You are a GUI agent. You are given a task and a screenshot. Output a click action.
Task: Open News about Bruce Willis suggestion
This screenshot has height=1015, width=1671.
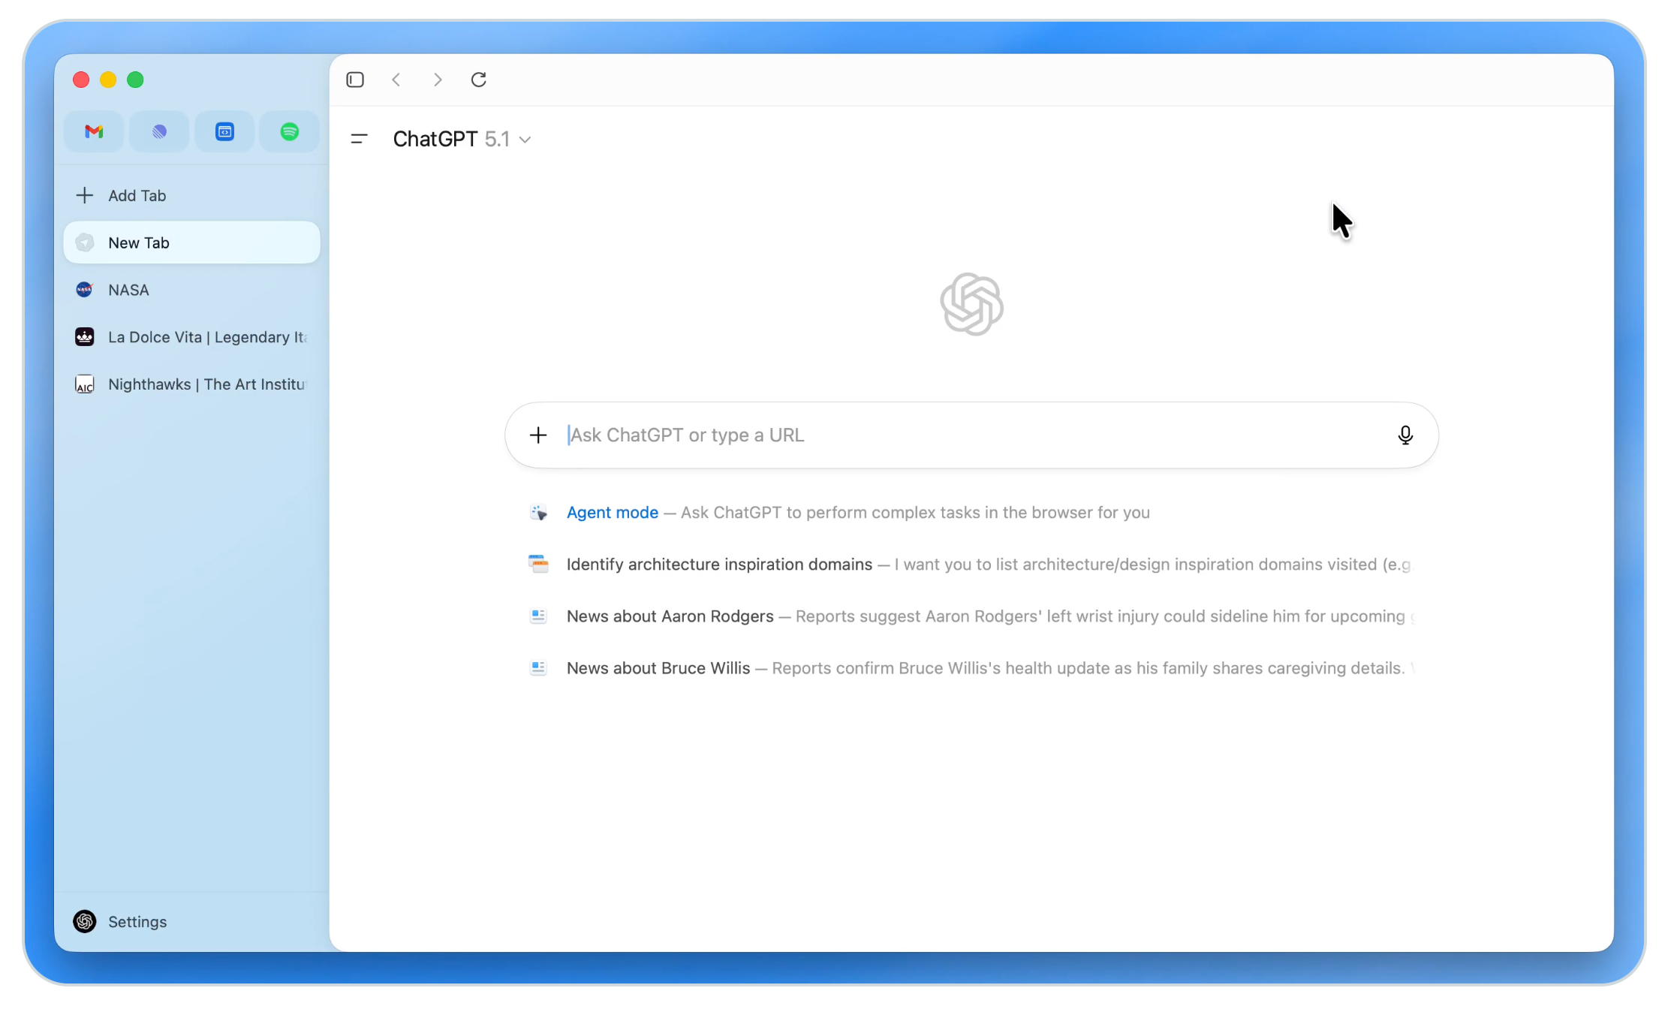(658, 668)
